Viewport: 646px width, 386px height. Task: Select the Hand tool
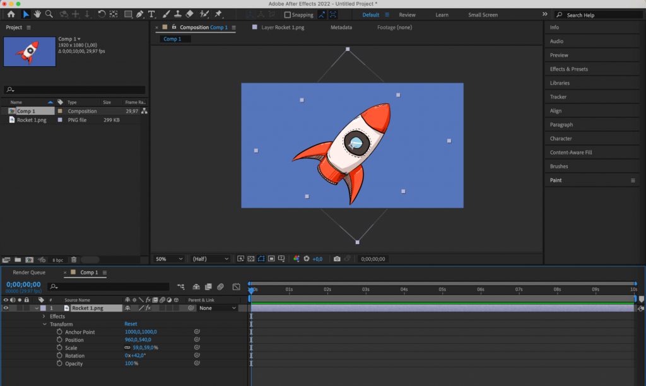(x=38, y=14)
